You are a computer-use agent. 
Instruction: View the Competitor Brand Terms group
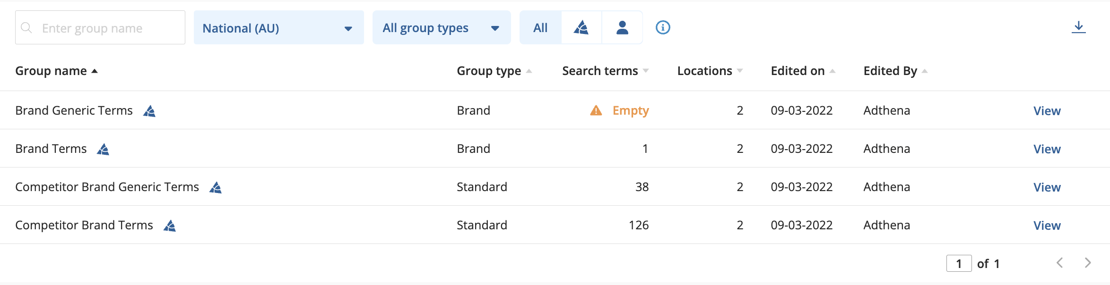1047,226
